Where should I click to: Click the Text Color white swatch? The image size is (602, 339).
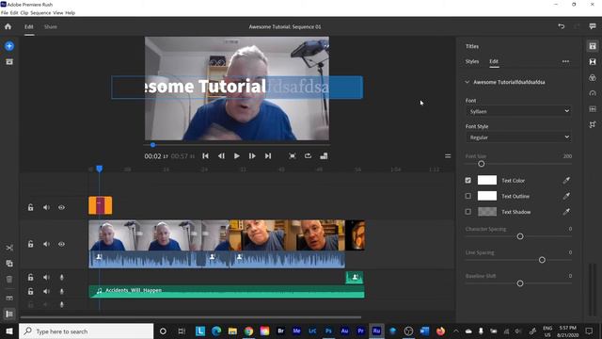coord(487,180)
